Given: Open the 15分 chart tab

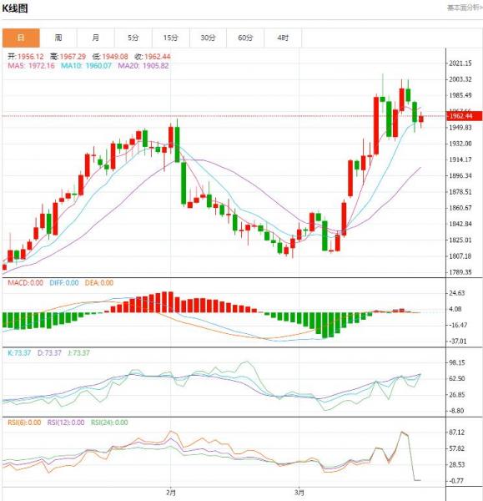Looking at the screenshot, I should [170, 38].
